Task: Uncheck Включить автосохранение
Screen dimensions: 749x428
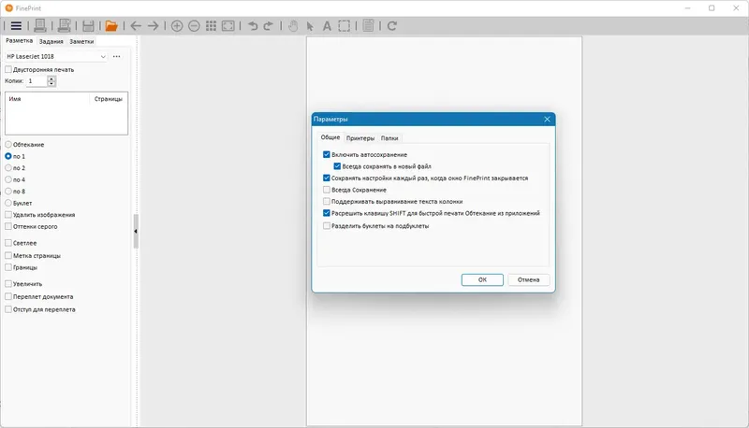Action: [x=326, y=154]
